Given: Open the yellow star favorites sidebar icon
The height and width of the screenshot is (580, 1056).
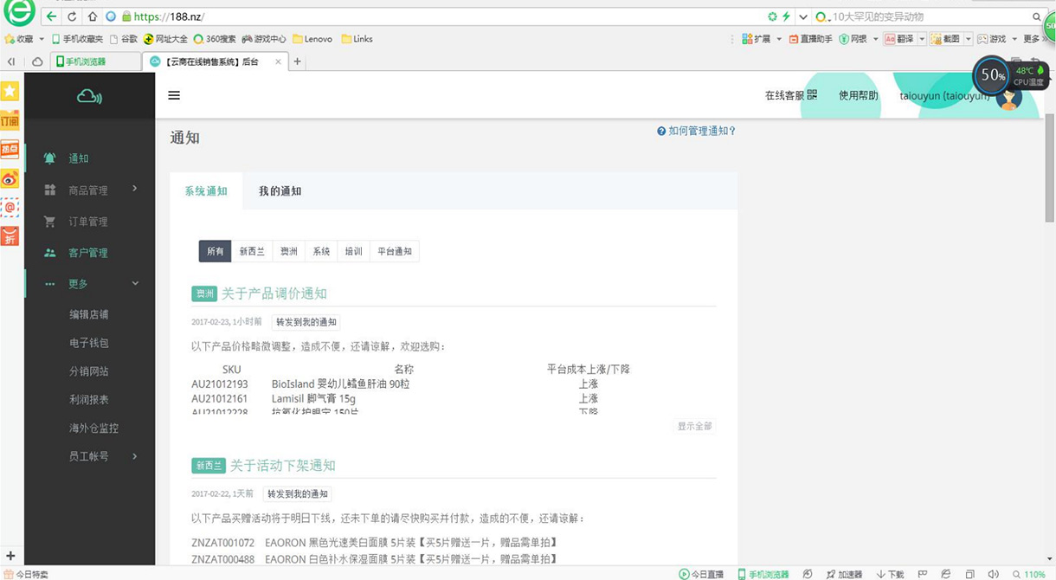Looking at the screenshot, I should click(x=10, y=91).
